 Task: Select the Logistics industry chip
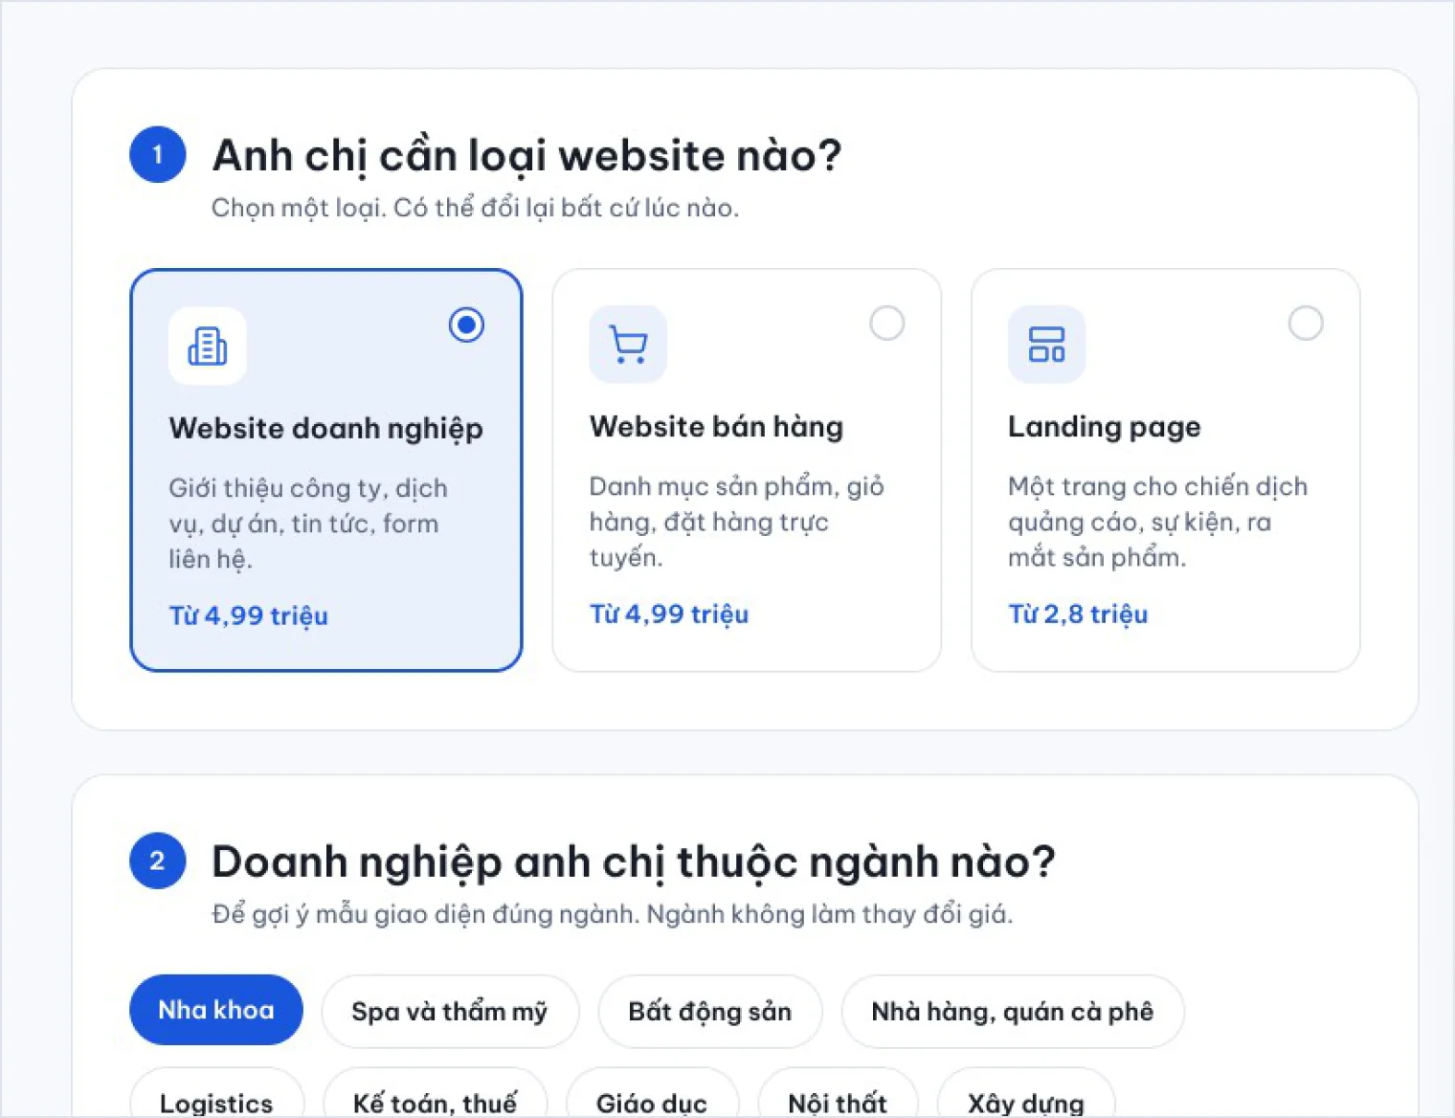216,1093
